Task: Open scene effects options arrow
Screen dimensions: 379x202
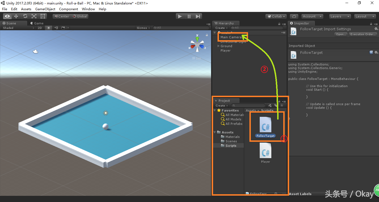Action: (68, 28)
